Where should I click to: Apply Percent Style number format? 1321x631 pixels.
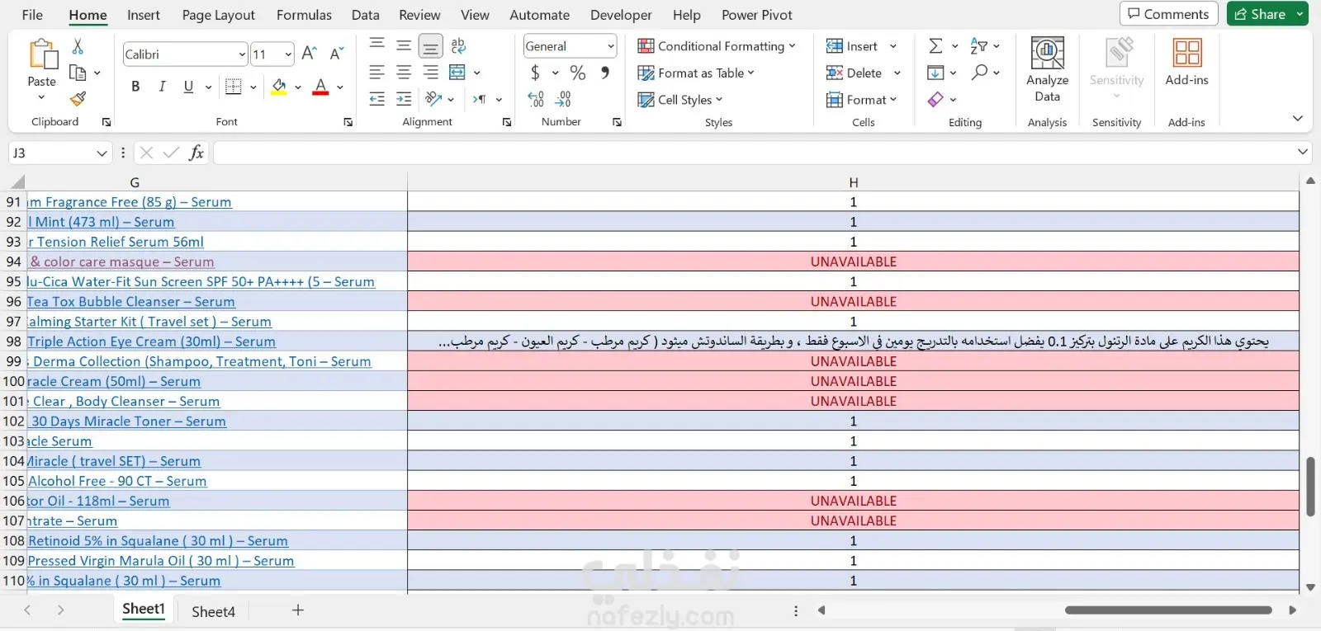[578, 73]
